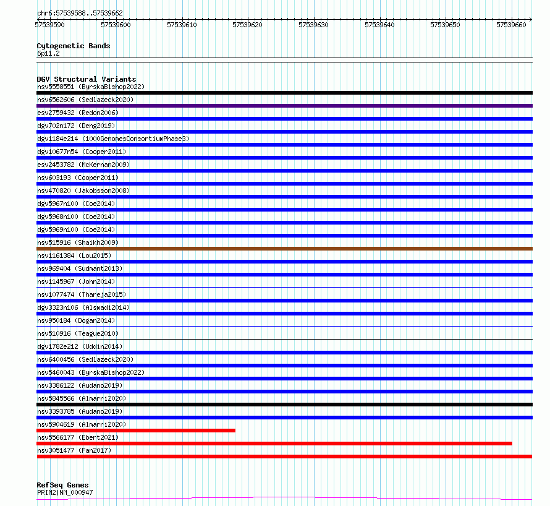Click the thin black line under nsv510916
The width and height of the screenshot is (550, 506).
pos(284,340)
